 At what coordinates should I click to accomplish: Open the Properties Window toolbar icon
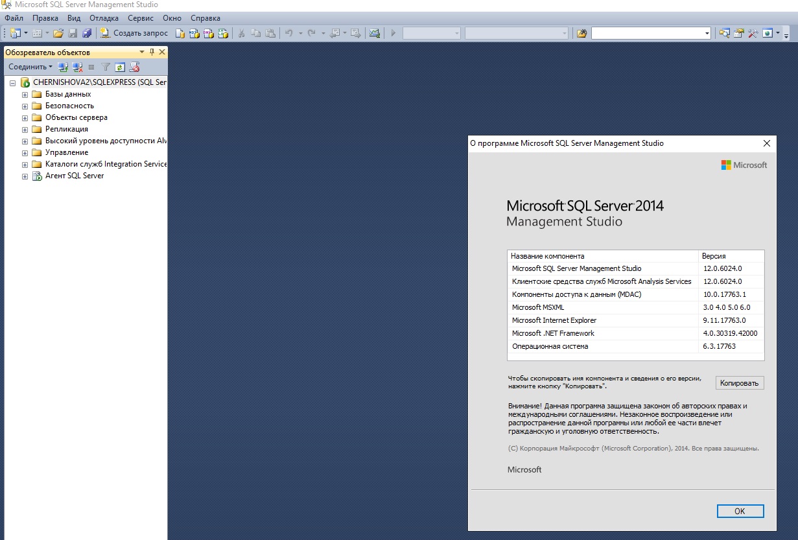(x=739, y=33)
